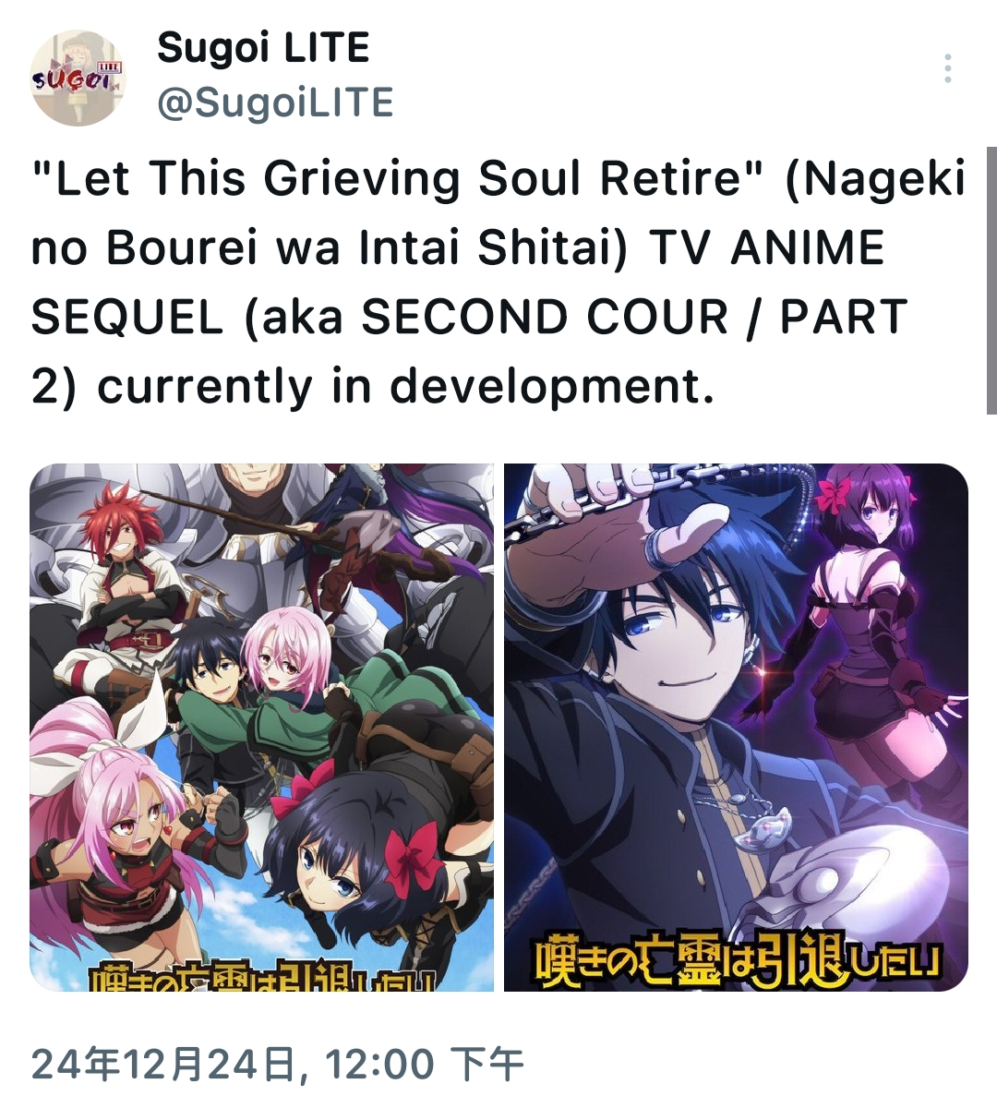
Task: Click the tweet timestamp 24年12月24日
Action: click(x=163, y=1064)
